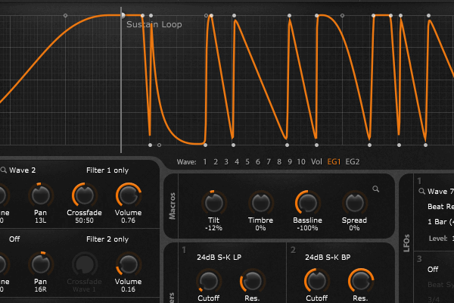Click the magnifier icon in Macros panel
The height and width of the screenshot is (303, 454).
click(376, 189)
